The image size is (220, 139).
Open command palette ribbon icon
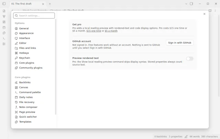pyautogui.click(x=4, y=38)
